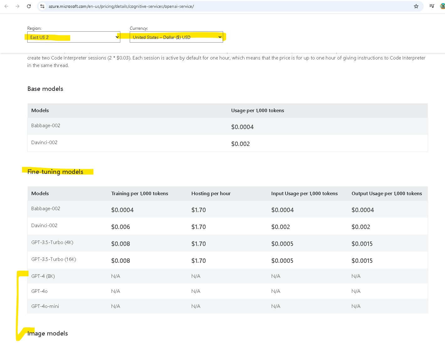Open the browser profile avatar

point(442,6)
